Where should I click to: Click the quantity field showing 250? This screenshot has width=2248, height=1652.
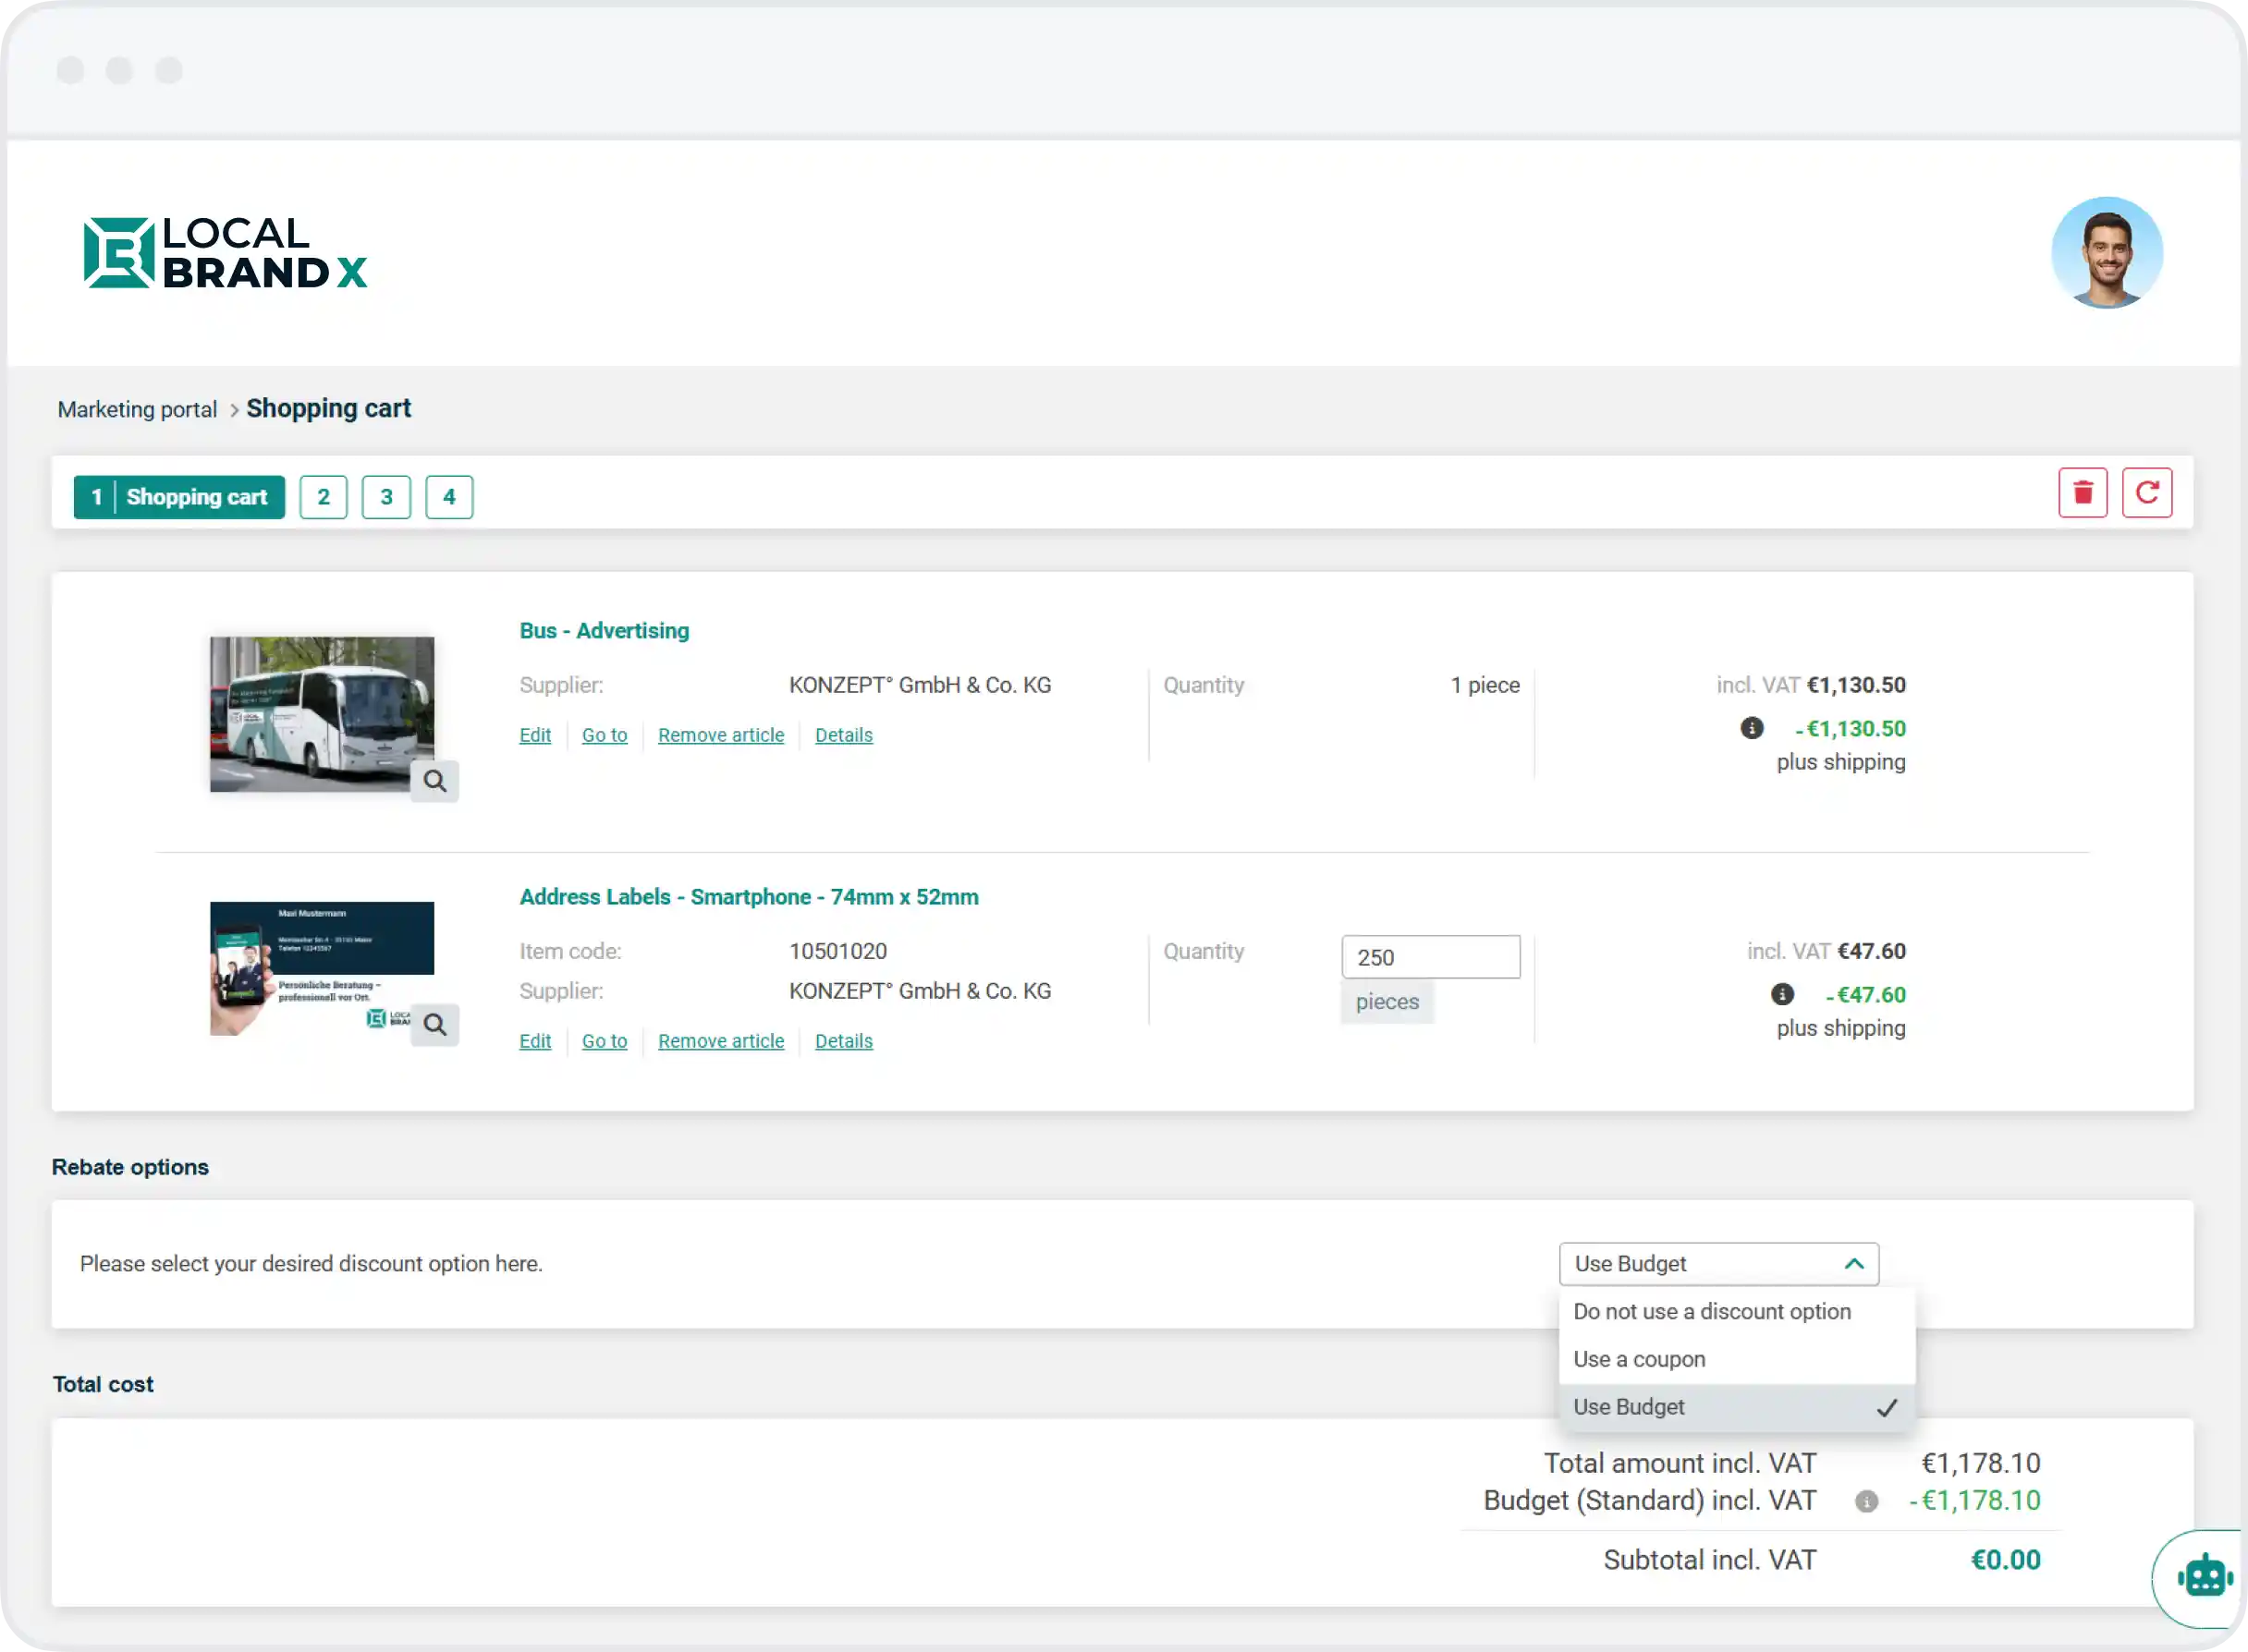tap(1430, 957)
